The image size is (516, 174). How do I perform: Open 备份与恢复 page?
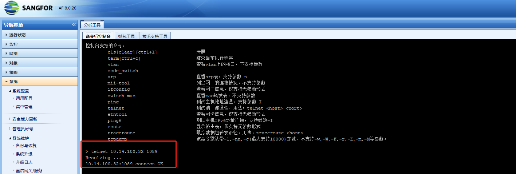(x=26, y=146)
